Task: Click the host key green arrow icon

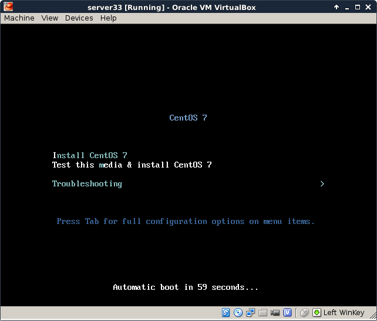Action: coord(317,313)
